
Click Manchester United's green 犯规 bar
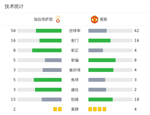100,99
